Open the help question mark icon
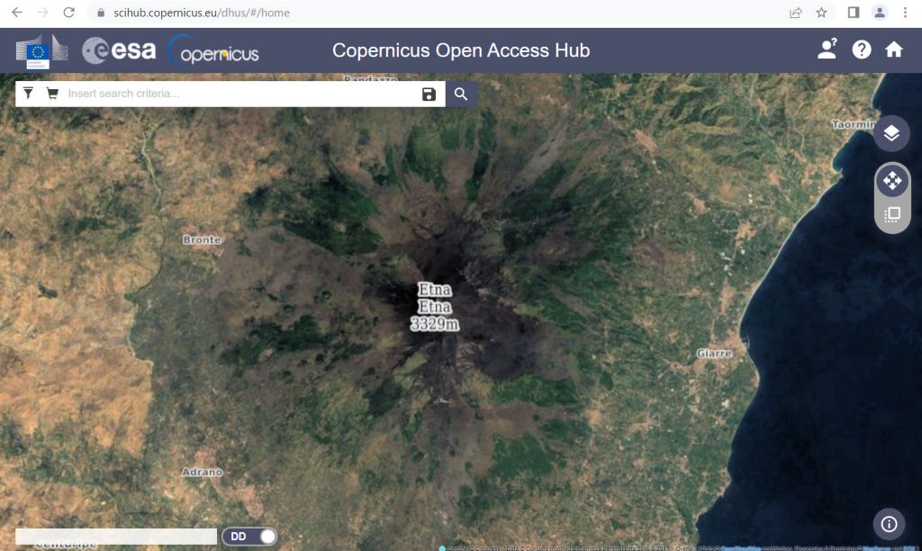The image size is (922, 551). coord(862,50)
